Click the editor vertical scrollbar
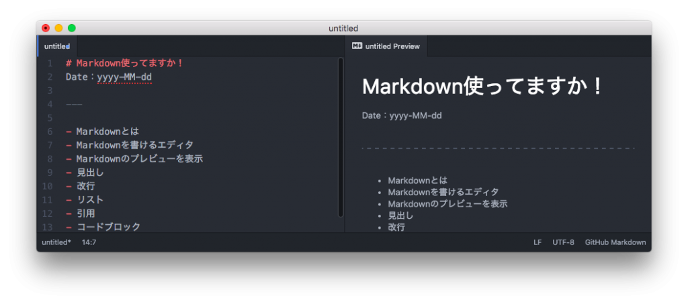This screenshot has width=688, height=304. (x=341, y=137)
